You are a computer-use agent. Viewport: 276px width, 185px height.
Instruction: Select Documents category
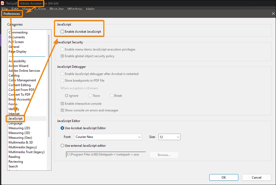click(17, 37)
